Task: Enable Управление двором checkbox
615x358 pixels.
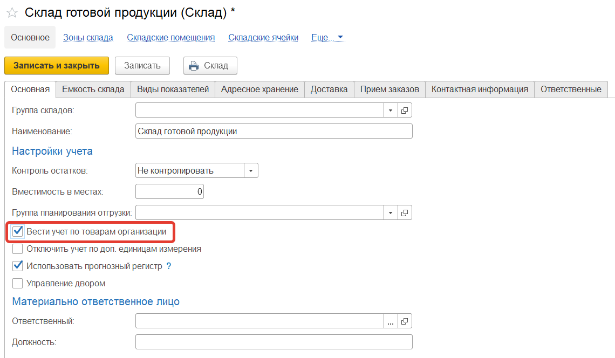Action: (18, 283)
